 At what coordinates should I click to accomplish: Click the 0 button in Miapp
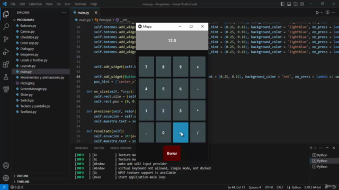tap(163, 132)
